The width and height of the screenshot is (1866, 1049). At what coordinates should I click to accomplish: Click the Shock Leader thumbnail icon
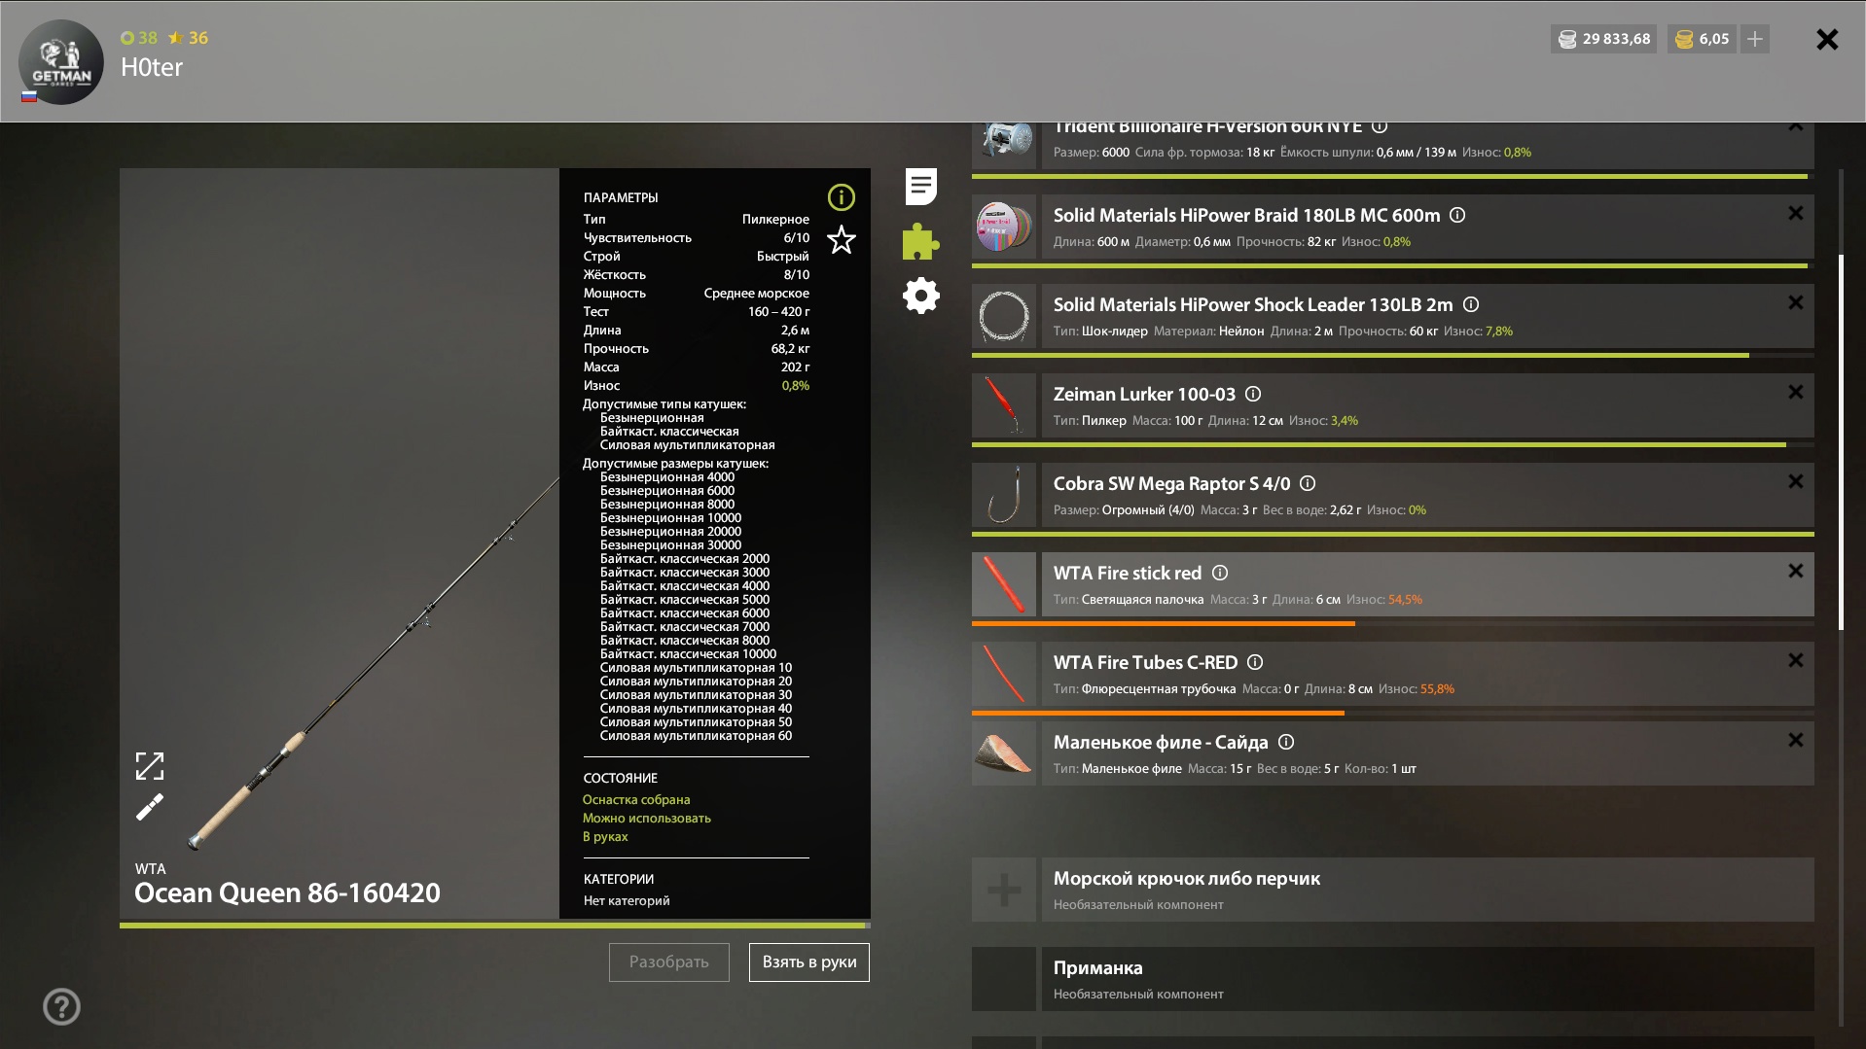click(x=1004, y=316)
